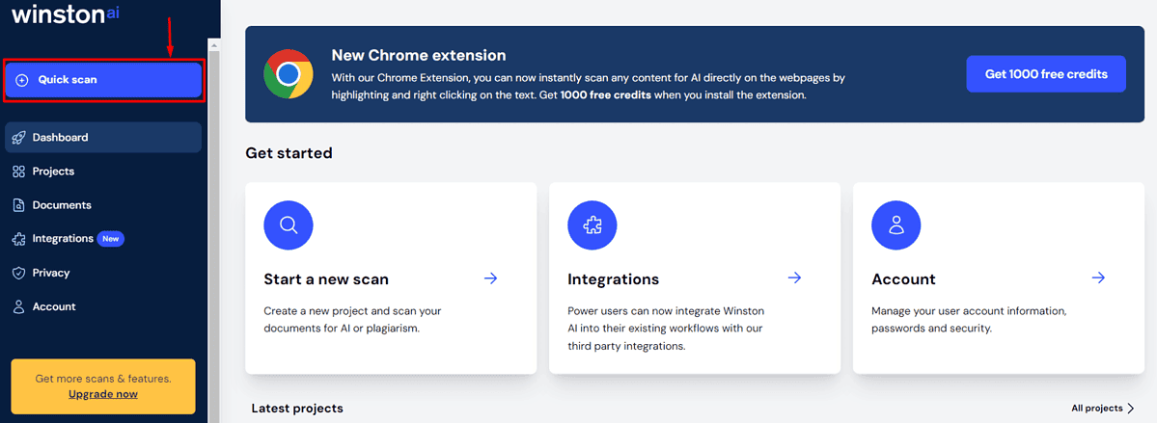Image resolution: width=1157 pixels, height=423 pixels.
Task: Open the Integrations card arrow
Action: (795, 278)
